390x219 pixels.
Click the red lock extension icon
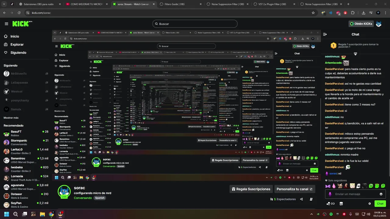point(345,13)
